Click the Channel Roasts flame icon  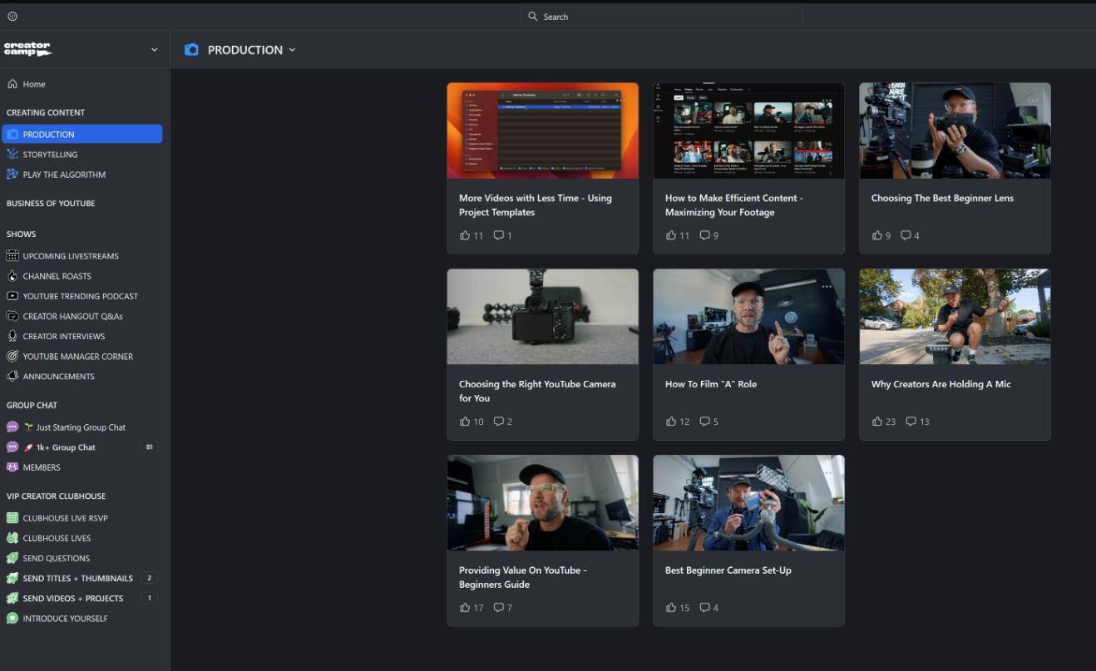coord(12,276)
